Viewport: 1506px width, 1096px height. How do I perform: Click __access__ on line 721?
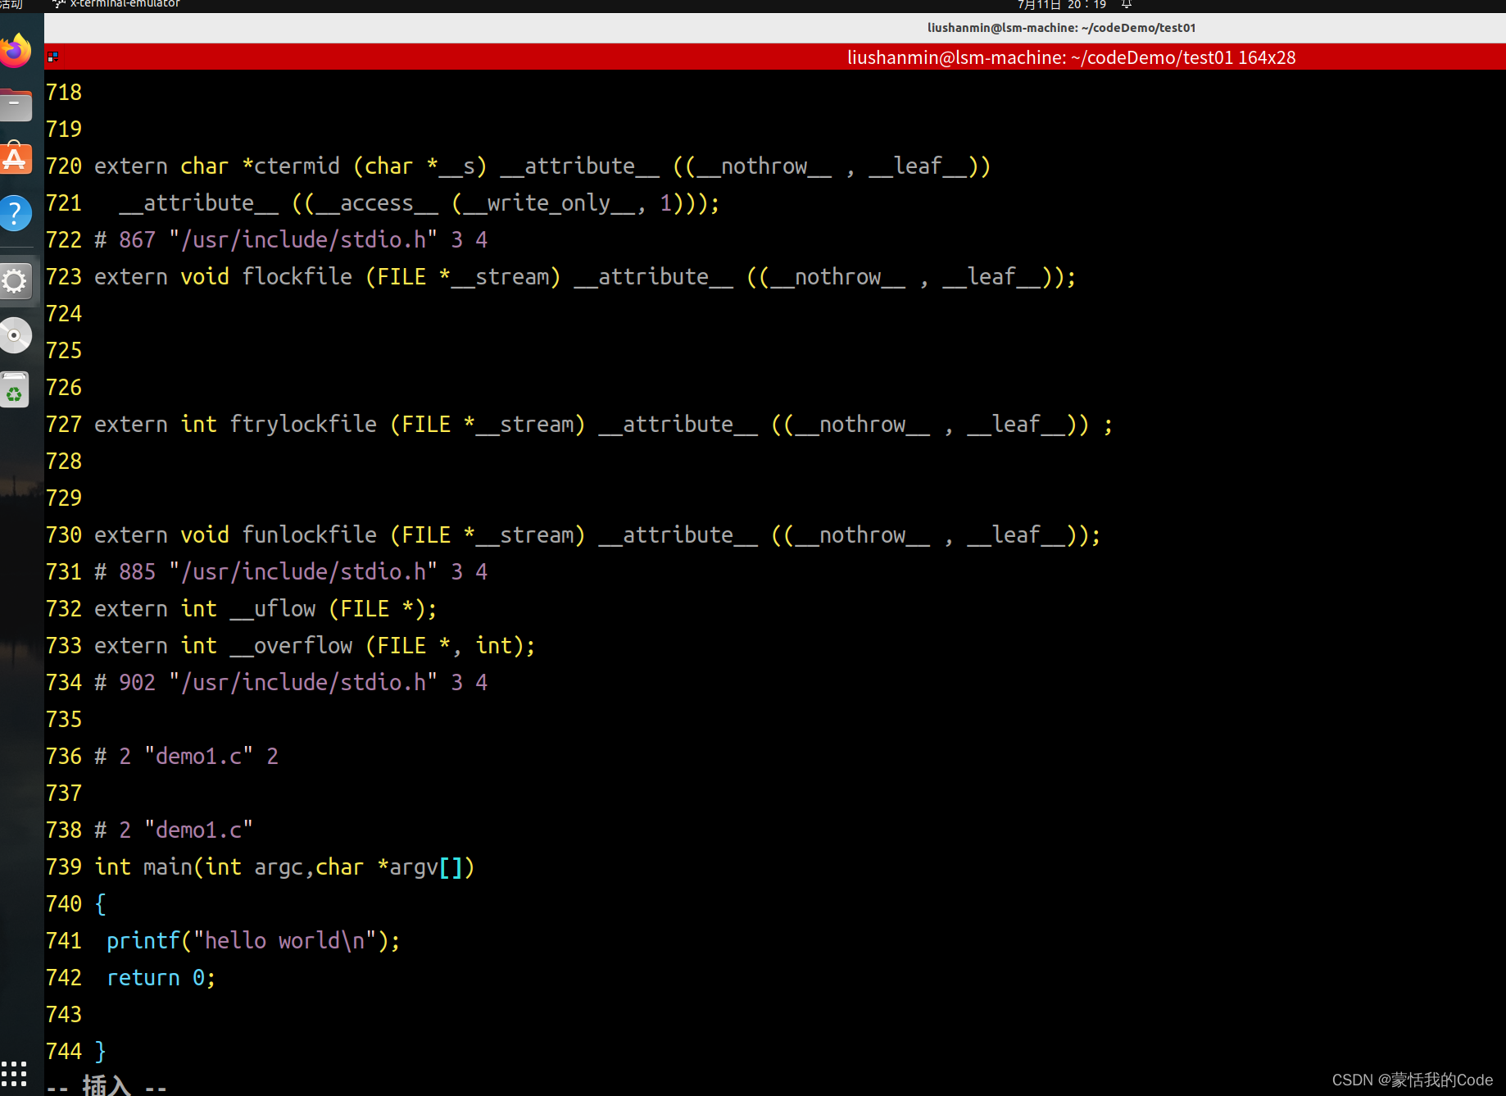click(377, 203)
